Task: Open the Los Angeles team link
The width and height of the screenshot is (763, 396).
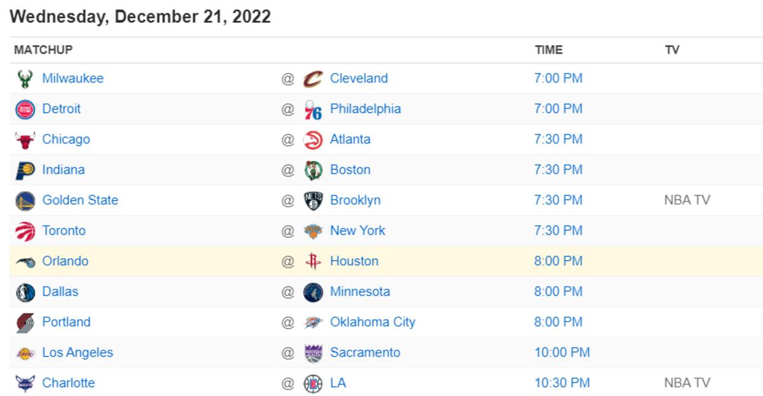Action: point(78,353)
